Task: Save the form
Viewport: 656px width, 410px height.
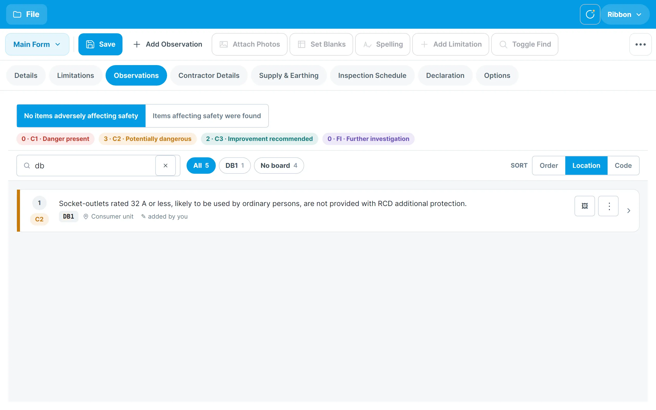Action: [x=100, y=44]
